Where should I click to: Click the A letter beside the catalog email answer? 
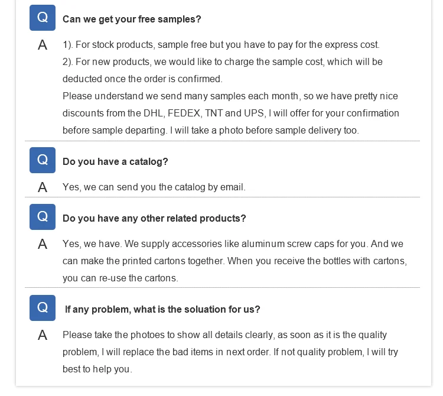point(43,187)
